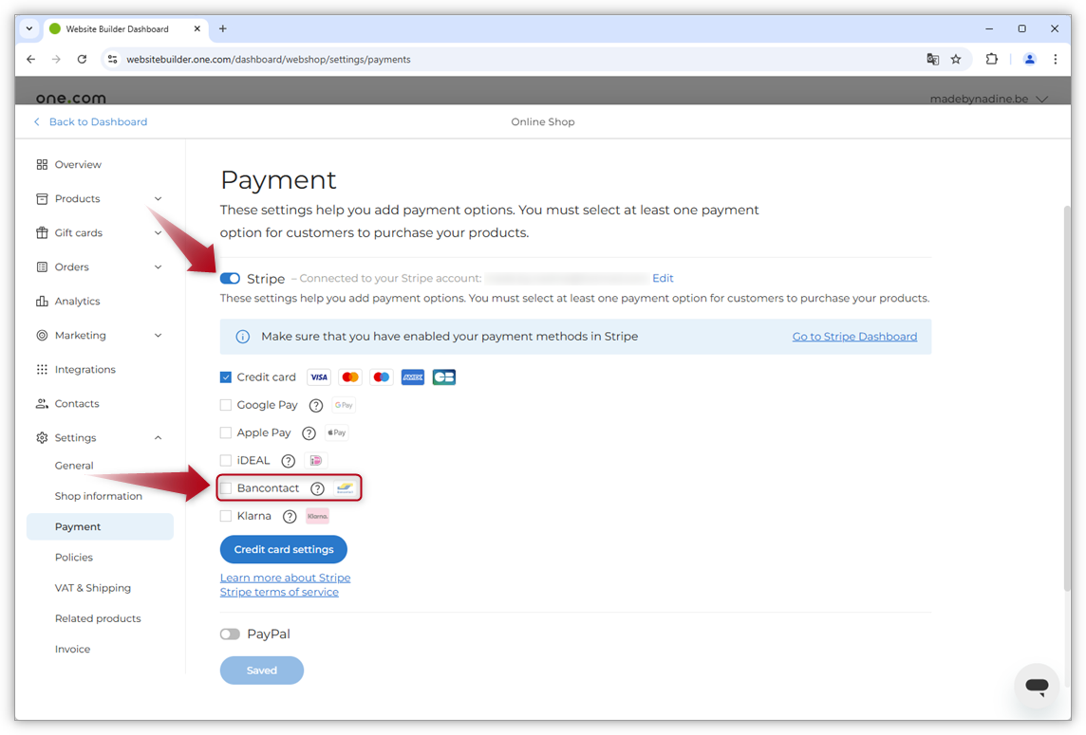The width and height of the screenshot is (1086, 735).
Task: Open Shop information settings
Action: click(99, 496)
